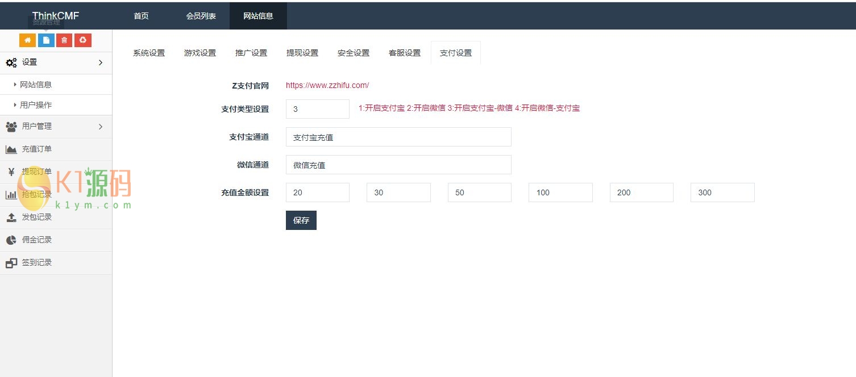Click the 支付类型设置 input showing 3
The width and height of the screenshot is (856, 377).
318,109
